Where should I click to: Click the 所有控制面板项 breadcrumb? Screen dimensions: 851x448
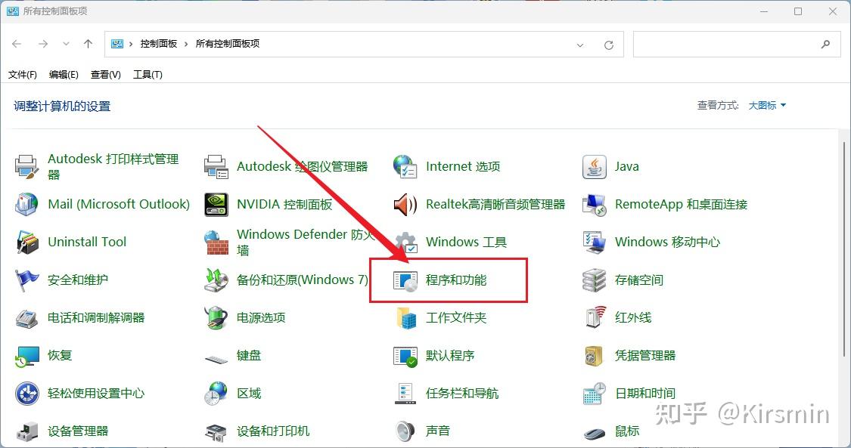click(228, 44)
